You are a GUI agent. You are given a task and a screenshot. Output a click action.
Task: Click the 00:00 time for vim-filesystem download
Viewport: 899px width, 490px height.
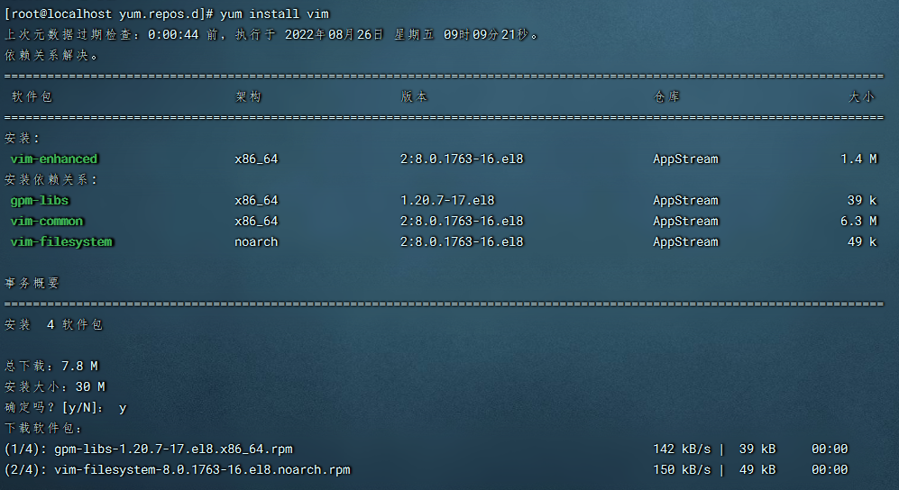830,469
